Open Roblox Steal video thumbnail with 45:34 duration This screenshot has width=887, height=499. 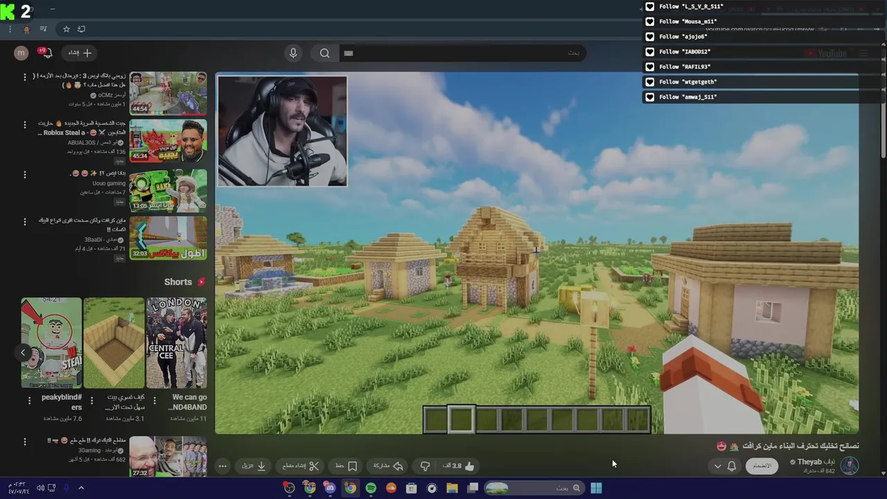click(168, 141)
